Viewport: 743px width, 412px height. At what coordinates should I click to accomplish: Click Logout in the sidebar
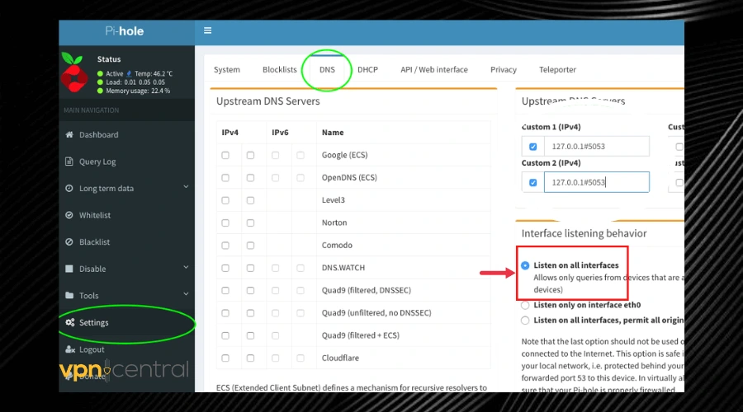(x=92, y=349)
